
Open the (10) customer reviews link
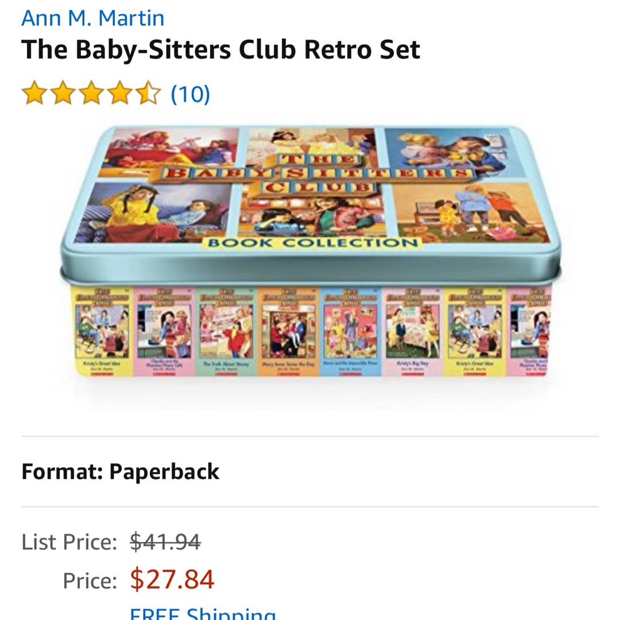[190, 94]
